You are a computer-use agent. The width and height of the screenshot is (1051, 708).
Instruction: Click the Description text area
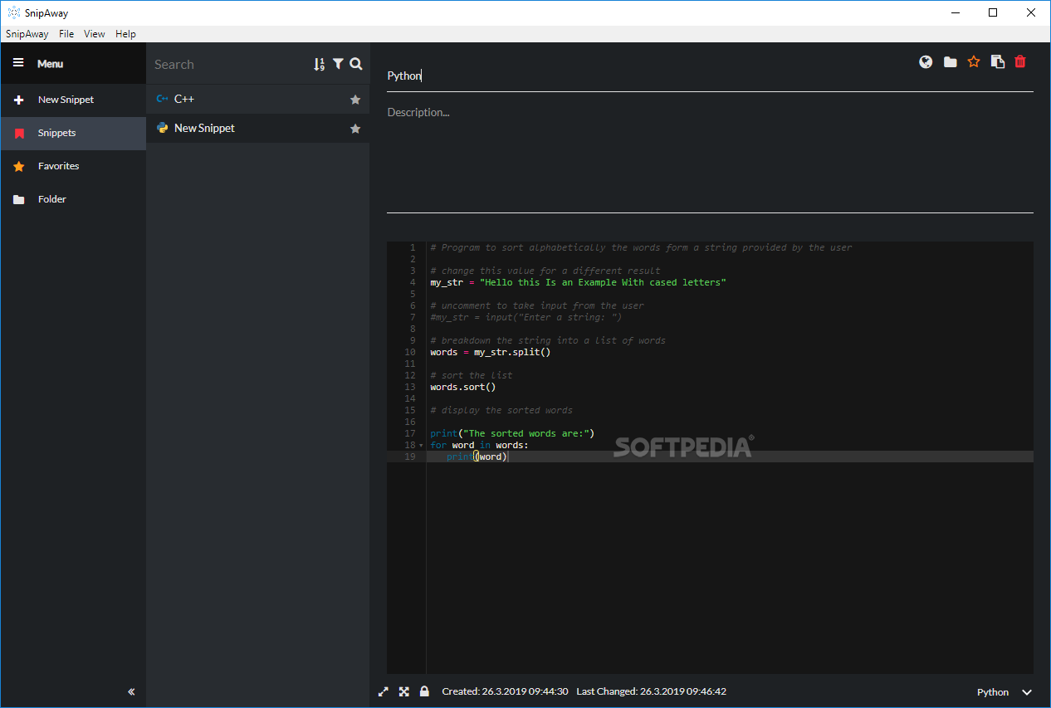pyautogui.click(x=710, y=158)
